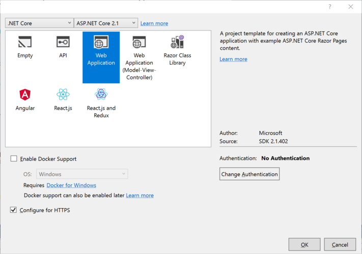Open Learn more under template description
This screenshot has width=362, height=254.
(233, 59)
